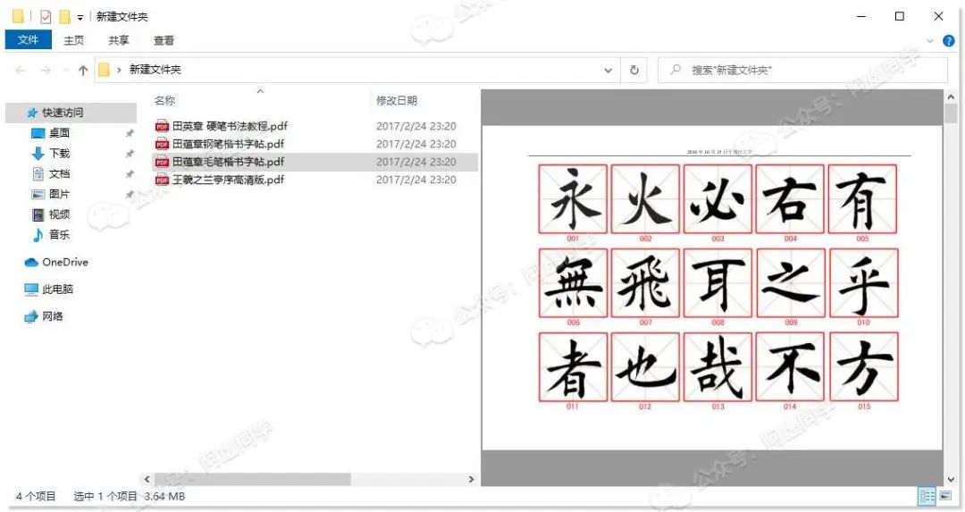Switch to details view icon in status bar
Image resolution: width=965 pixels, height=512 pixels.
[927, 496]
